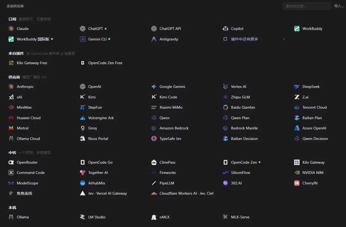
Task: Choose WorkBuddy 国际版 subscription
Action: (x=31, y=39)
